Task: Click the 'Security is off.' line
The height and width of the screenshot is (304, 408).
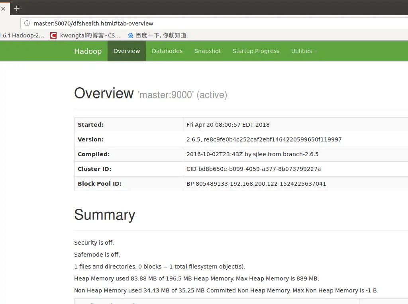Action: [94, 243]
